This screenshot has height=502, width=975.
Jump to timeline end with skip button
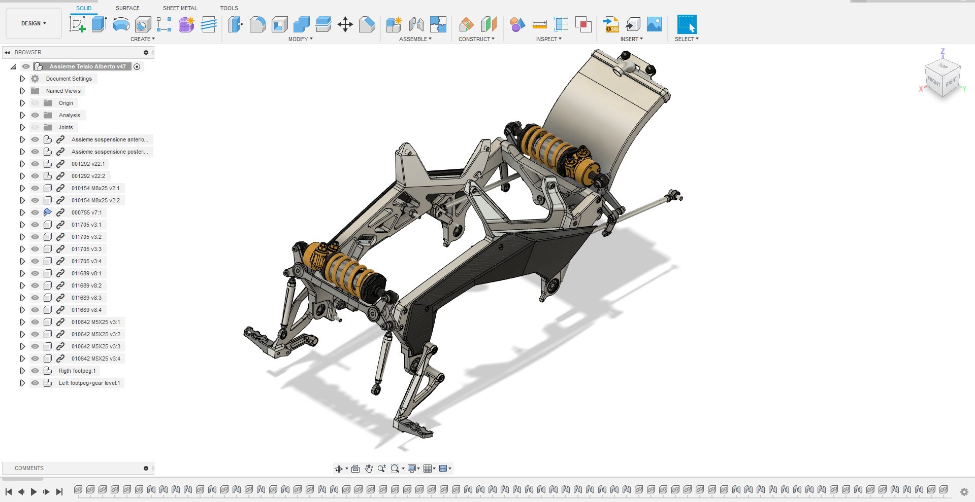point(59,491)
